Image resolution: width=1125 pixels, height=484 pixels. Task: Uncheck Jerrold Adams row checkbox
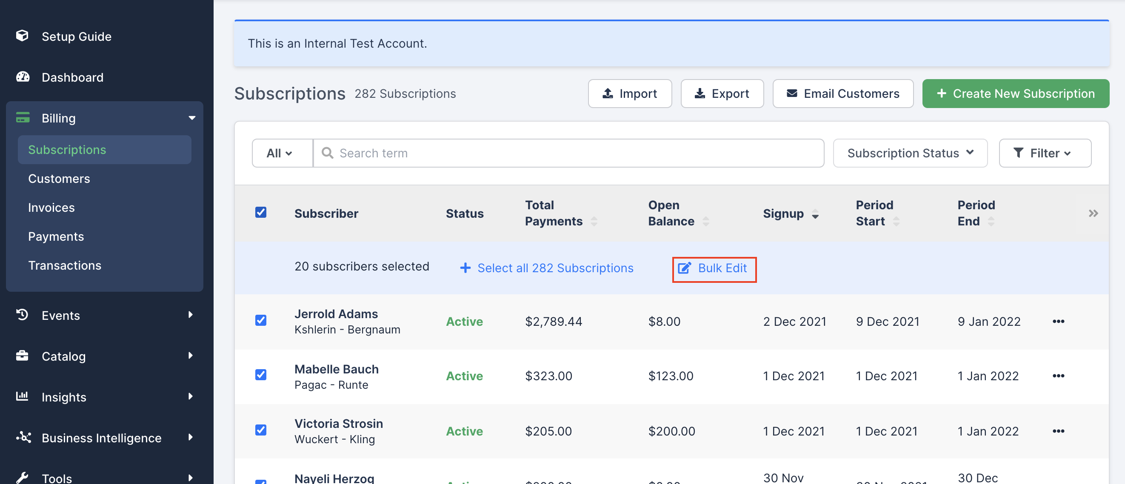(x=261, y=320)
